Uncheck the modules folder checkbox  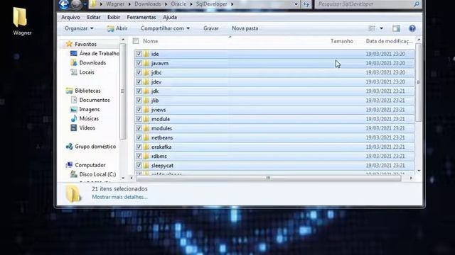139,128
